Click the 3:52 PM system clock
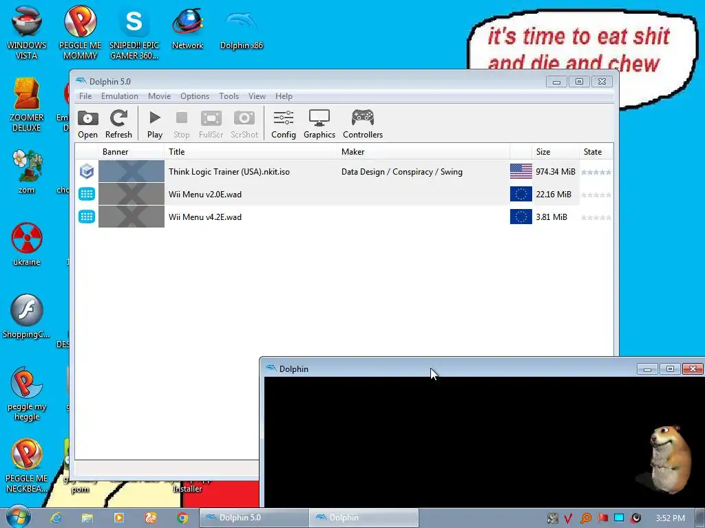705x528 pixels. (x=670, y=518)
